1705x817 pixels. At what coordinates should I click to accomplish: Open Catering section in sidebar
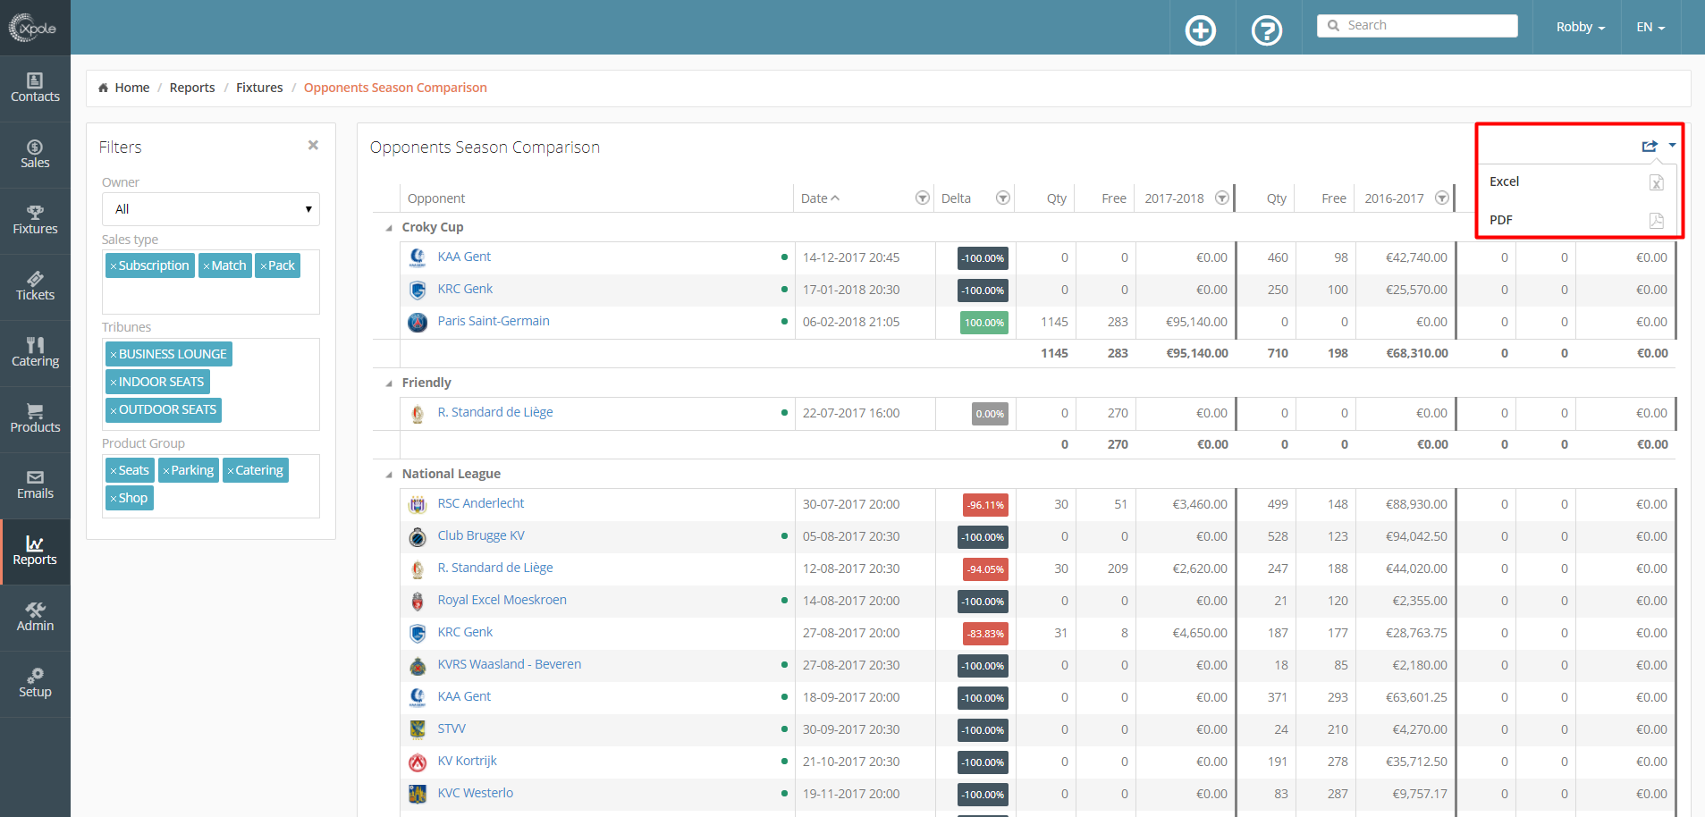coord(35,353)
